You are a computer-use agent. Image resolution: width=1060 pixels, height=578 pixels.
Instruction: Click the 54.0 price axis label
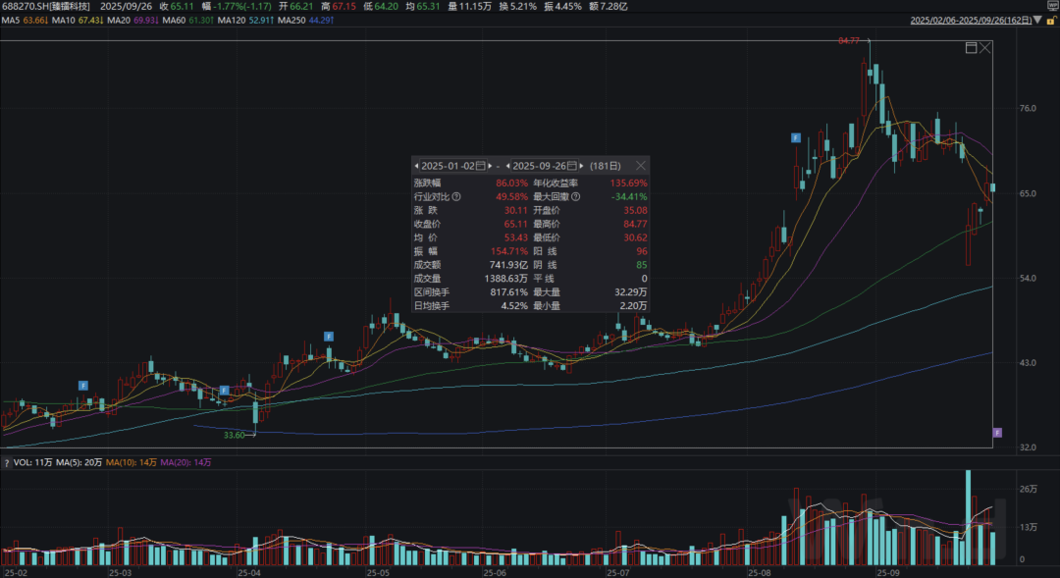click(x=1028, y=278)
